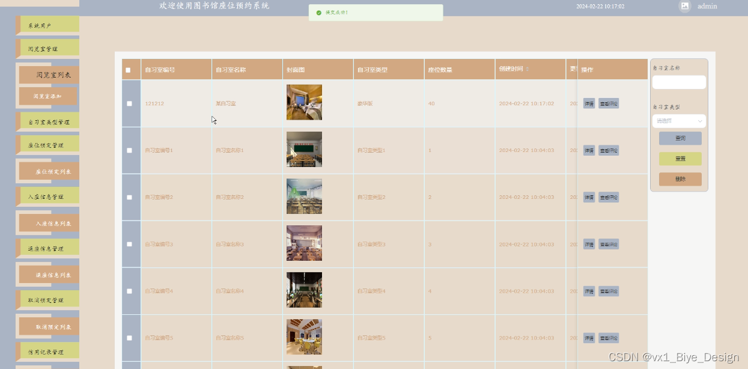
Task: Open cover image of 自习室名称4 row
Action: pos(304,290)
